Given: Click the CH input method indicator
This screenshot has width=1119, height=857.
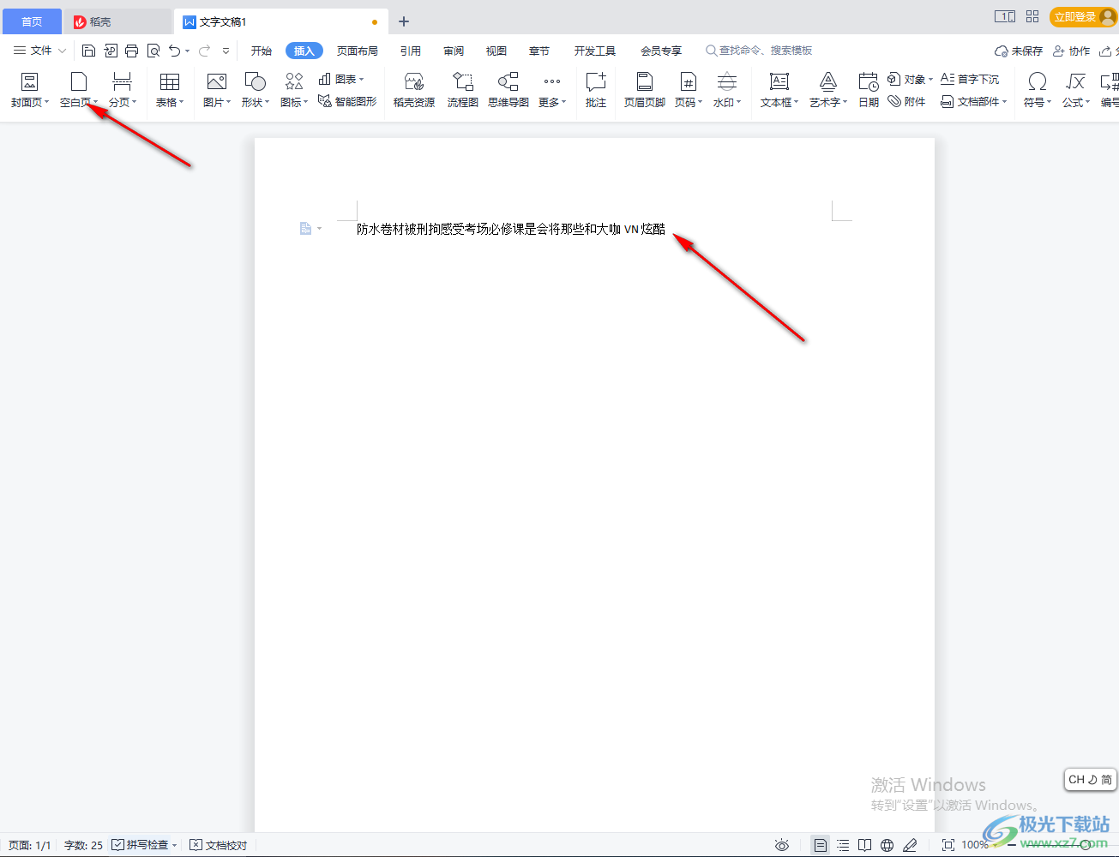Looking at the screenshot, I should [1090, 779].
